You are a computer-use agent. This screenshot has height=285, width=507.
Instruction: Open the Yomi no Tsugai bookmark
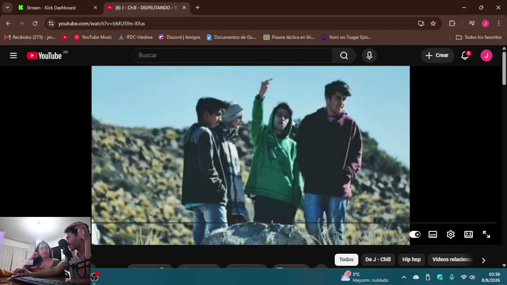pos(346,37)
